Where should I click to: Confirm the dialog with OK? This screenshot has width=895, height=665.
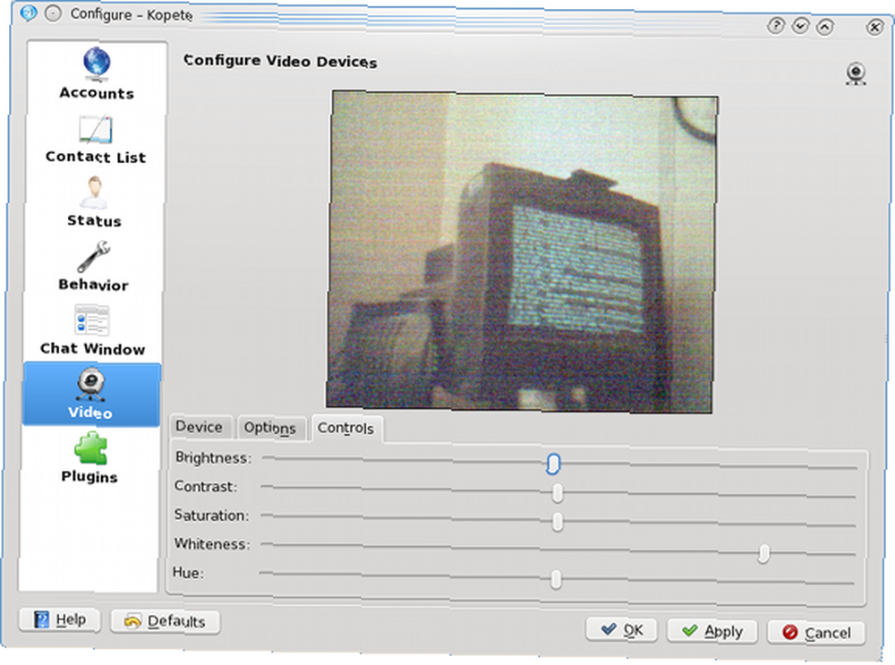(x=622, y=630)
